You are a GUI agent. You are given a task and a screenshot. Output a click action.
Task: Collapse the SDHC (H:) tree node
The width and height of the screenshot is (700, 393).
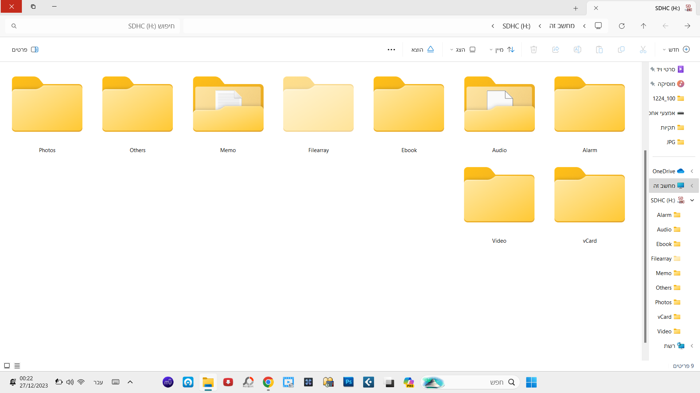pos(692,200)
